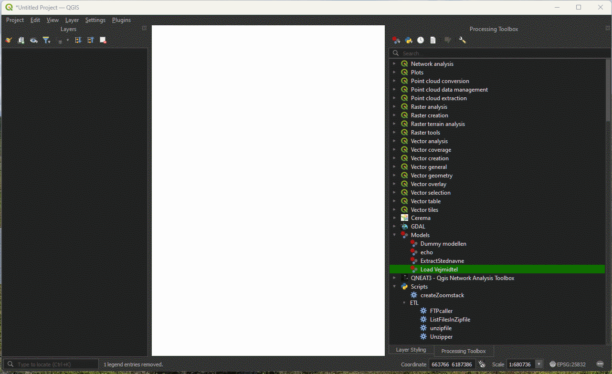Open the Messages log speech-bubble icon

click(600, 364)
